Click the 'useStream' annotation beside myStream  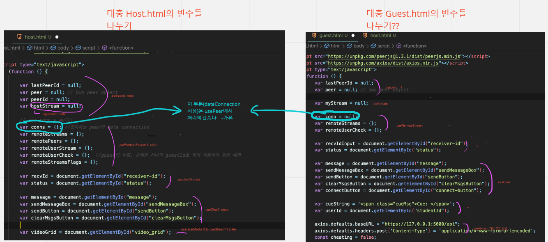pyautogui.click(x=380, y=104)
